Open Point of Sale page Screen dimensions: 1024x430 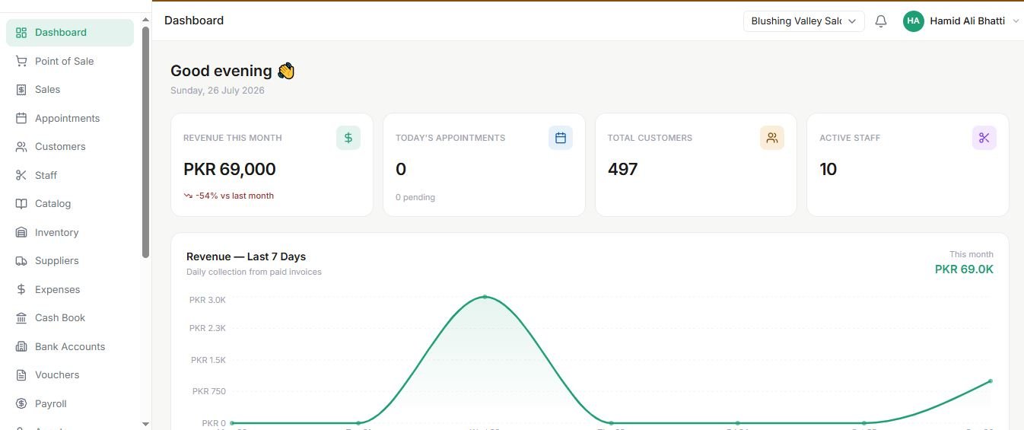(70, 61)
